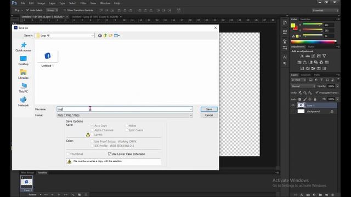Click the foreground color swatch

point(293,26)
